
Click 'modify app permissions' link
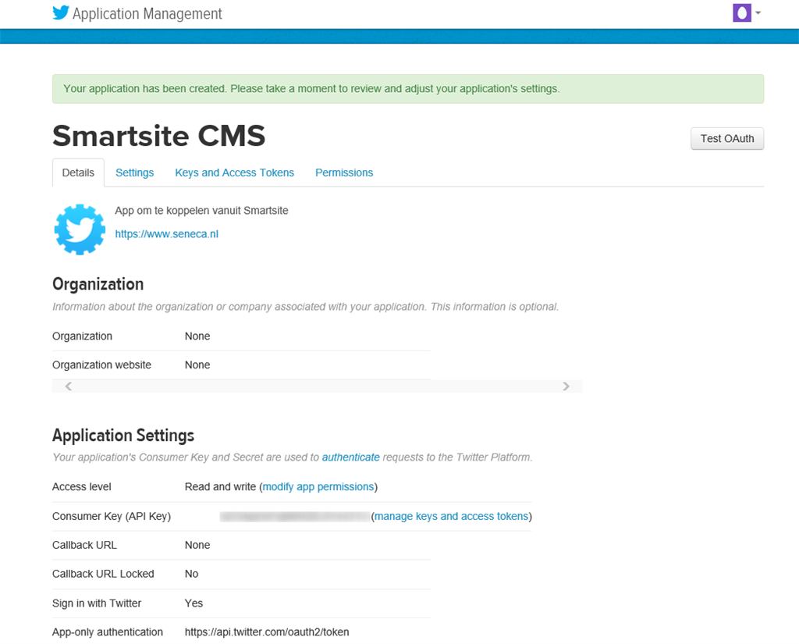coord(318,487)
